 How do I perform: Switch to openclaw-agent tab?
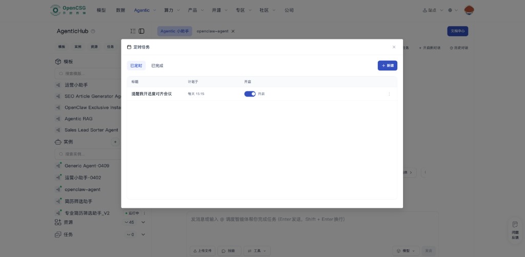212,31
